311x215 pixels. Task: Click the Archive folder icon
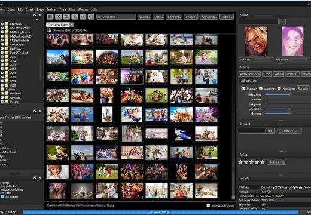pos(2,90)
